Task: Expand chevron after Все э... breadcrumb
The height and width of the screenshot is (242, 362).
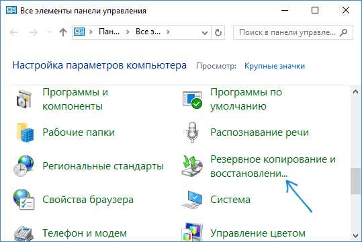Action: 169,32
